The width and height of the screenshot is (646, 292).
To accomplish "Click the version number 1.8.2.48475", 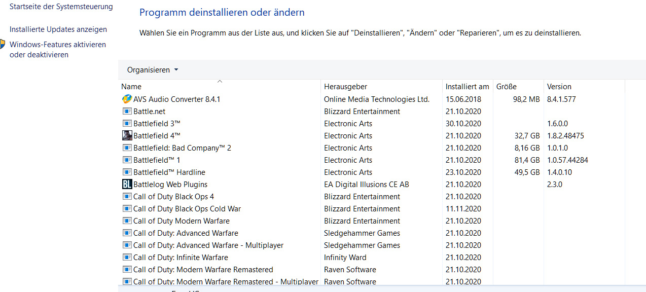I will pos(565,136).
